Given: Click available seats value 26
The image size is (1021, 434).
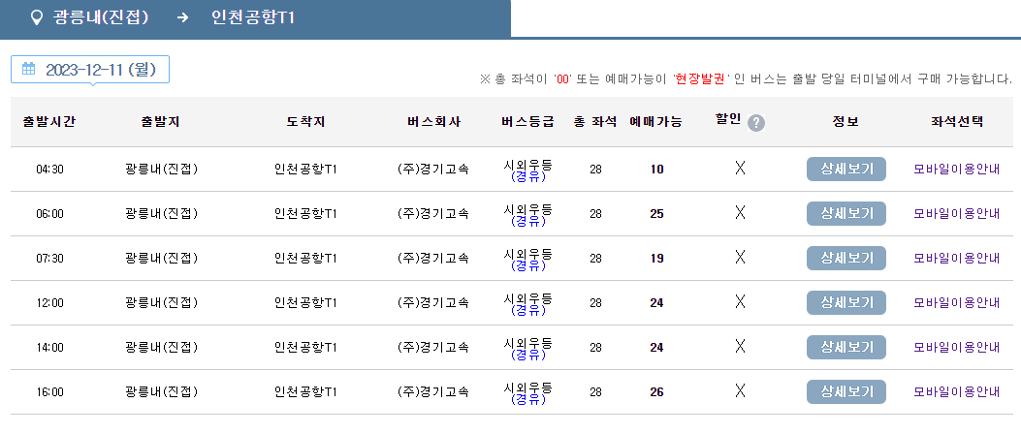Looking at the screenshot, I should coord(657,391).
